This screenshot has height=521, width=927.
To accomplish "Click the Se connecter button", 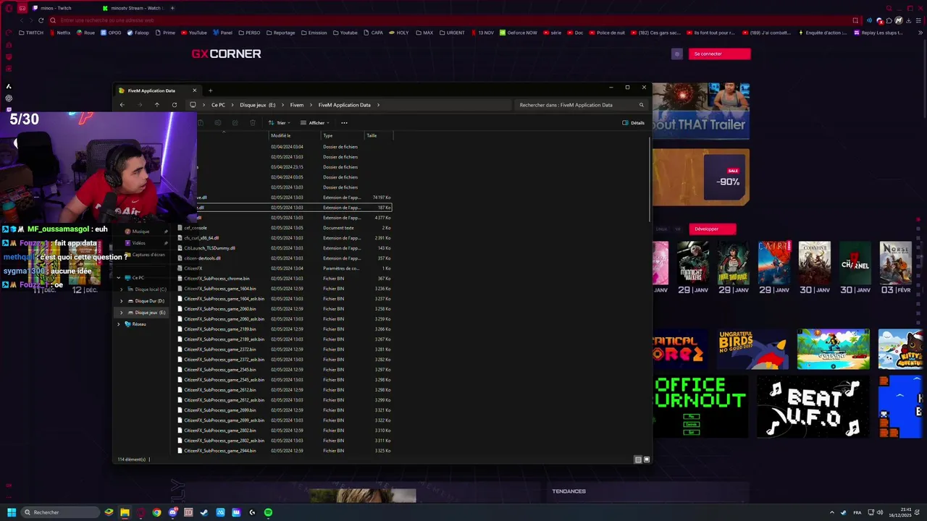I will point(719,54).
